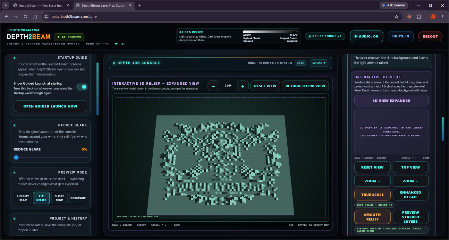The image size is (449, 240).
Task: Bookmark this page with the star icon
Action: (x=396, y=17)
